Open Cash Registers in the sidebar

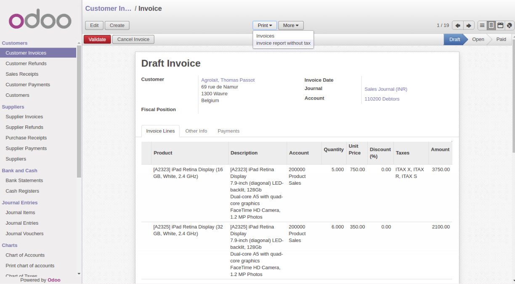click(x=38, y=191)
